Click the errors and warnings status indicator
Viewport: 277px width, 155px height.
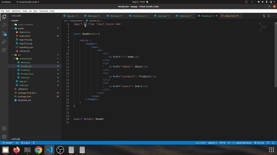tap(26, 143)
